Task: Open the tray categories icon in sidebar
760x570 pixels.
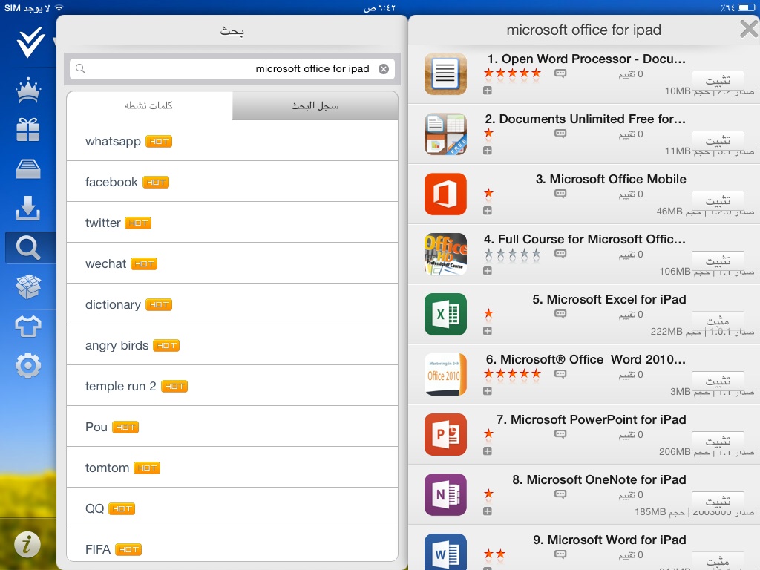Action: coord(28,168)
